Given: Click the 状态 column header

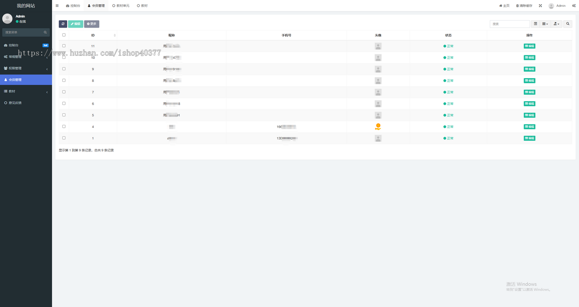Looking at the screenshot, I should (x=448, y=35).
